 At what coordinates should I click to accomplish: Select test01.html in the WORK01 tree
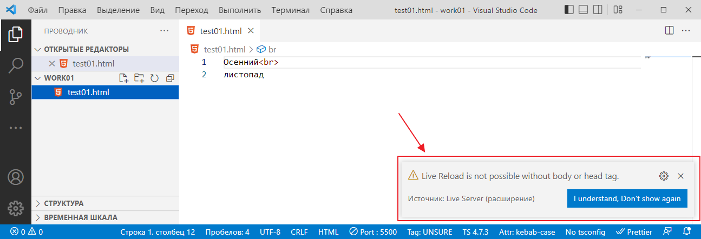click(88, 92)
